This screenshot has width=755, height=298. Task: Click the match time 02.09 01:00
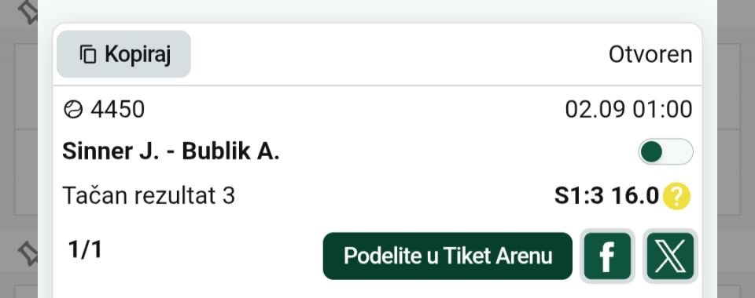[629, 110]
